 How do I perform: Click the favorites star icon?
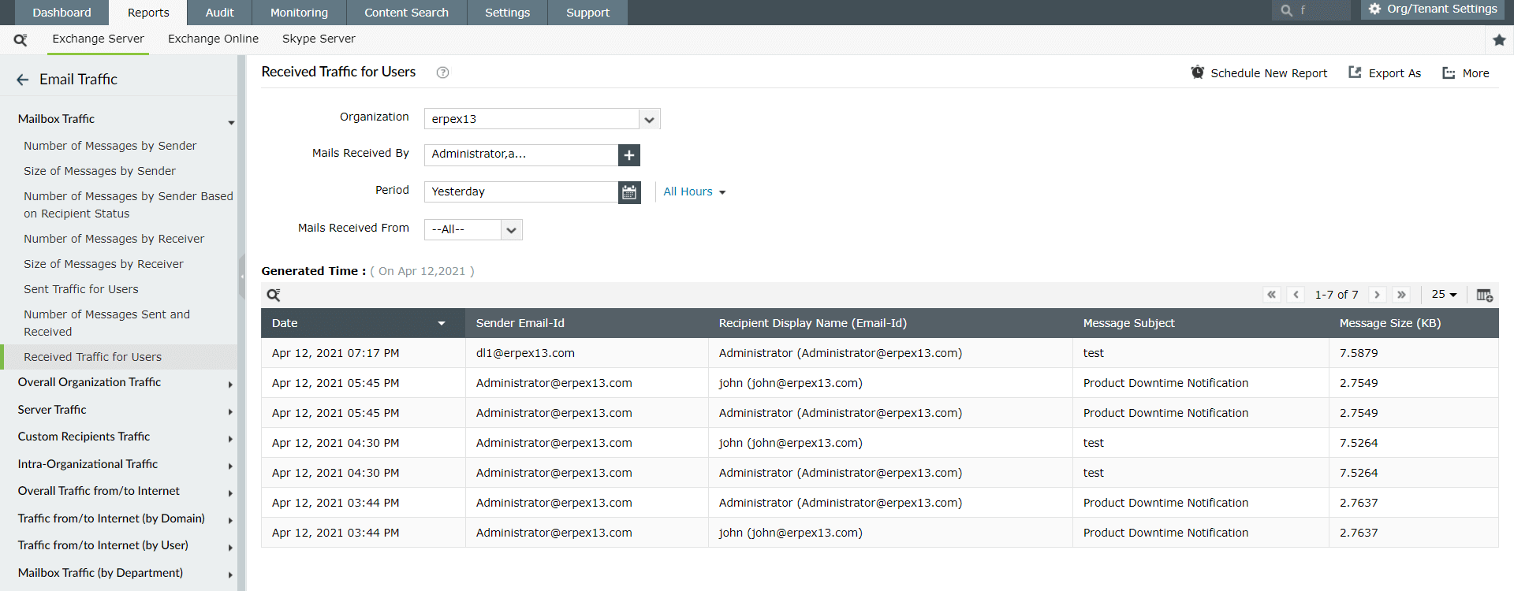[x=1499, y=39]
